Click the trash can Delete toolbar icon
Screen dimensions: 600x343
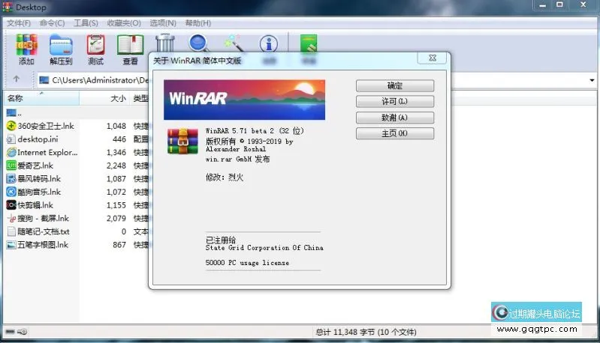point(165,43)
